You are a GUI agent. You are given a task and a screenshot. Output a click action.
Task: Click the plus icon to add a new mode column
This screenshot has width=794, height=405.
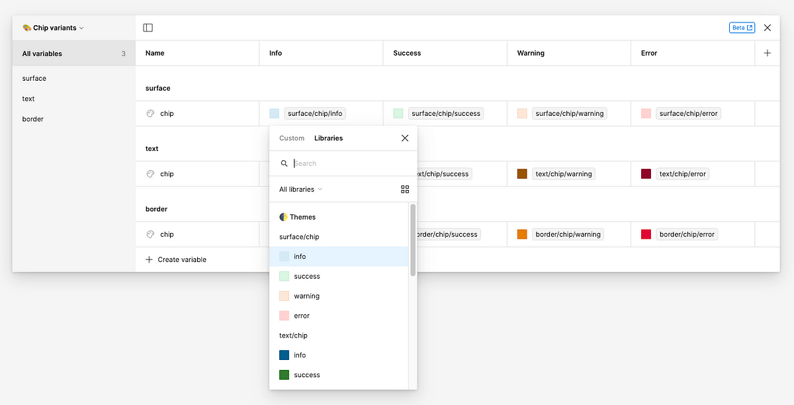pyautogui.click(x=767, y=53)
